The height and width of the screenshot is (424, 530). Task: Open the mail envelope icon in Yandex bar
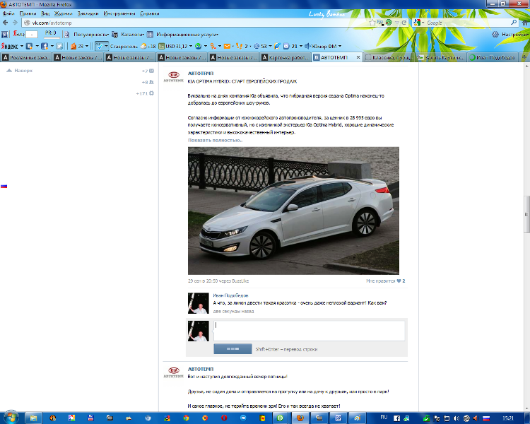click(x=227, y=46)
